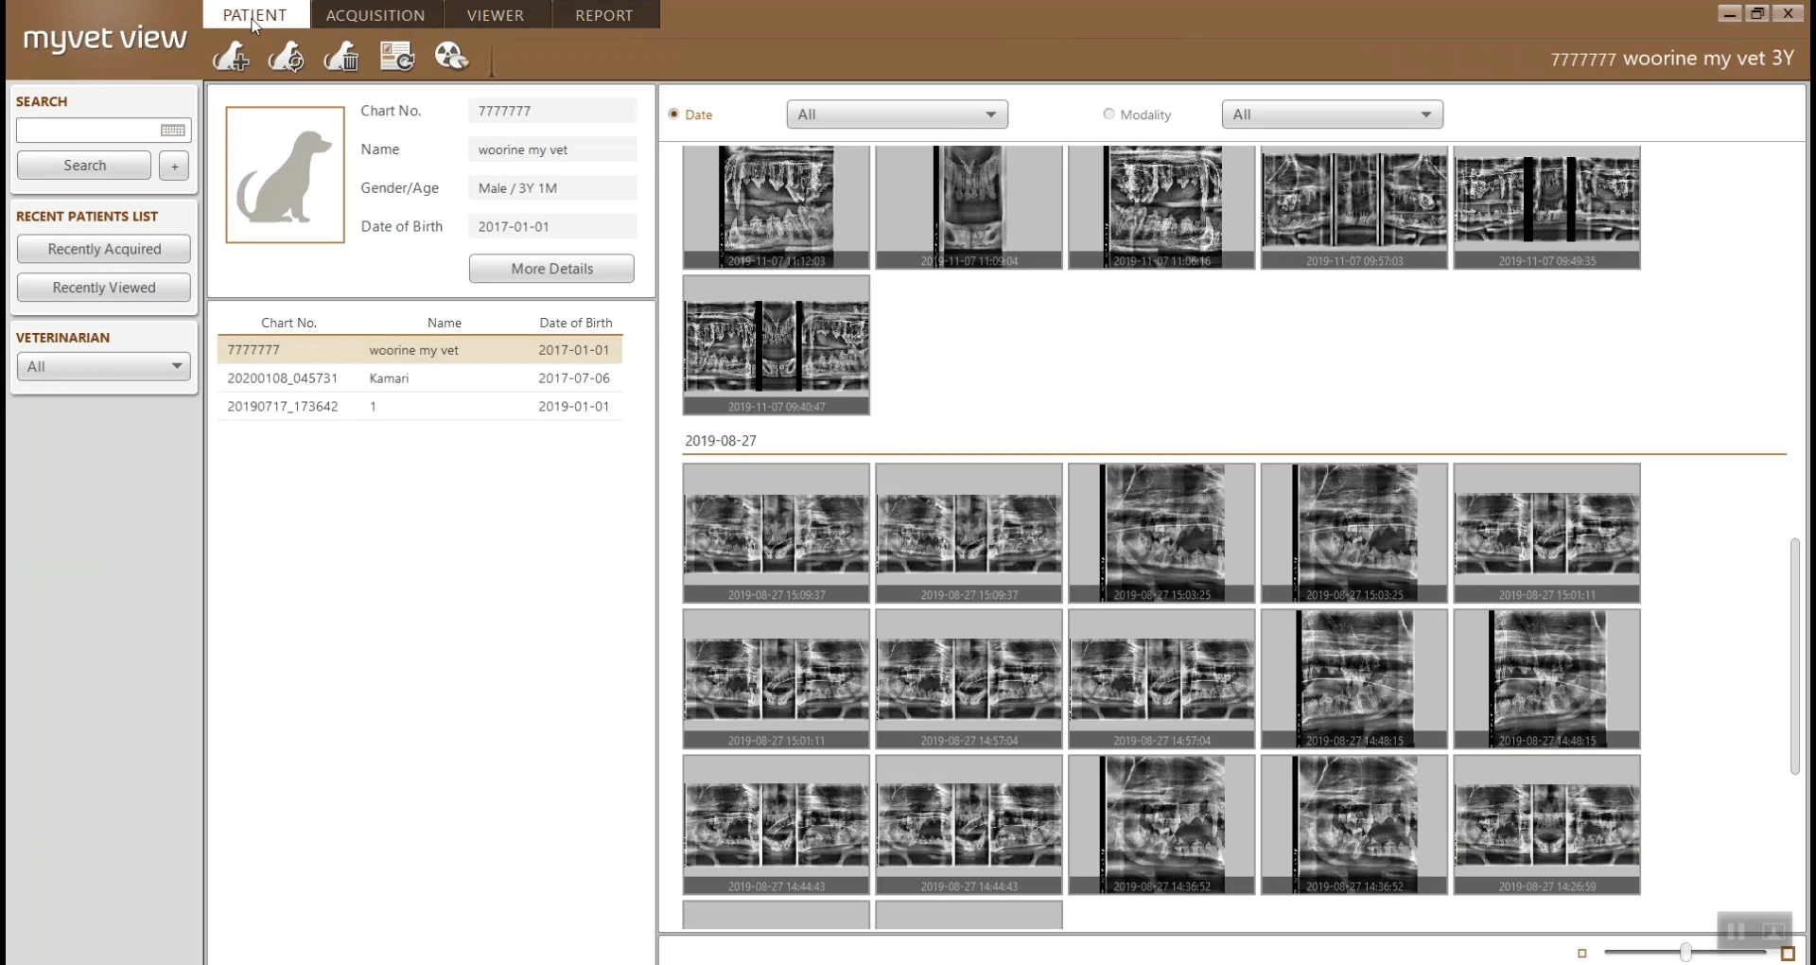Open the REPORT tab
1816x965 pixels.
pos(603,15)
